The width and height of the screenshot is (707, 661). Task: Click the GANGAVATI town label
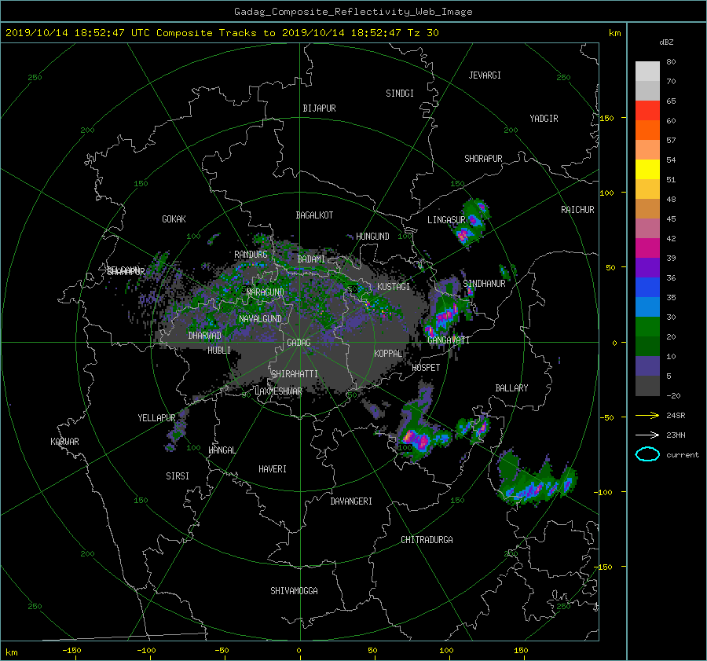click(449, 340)
